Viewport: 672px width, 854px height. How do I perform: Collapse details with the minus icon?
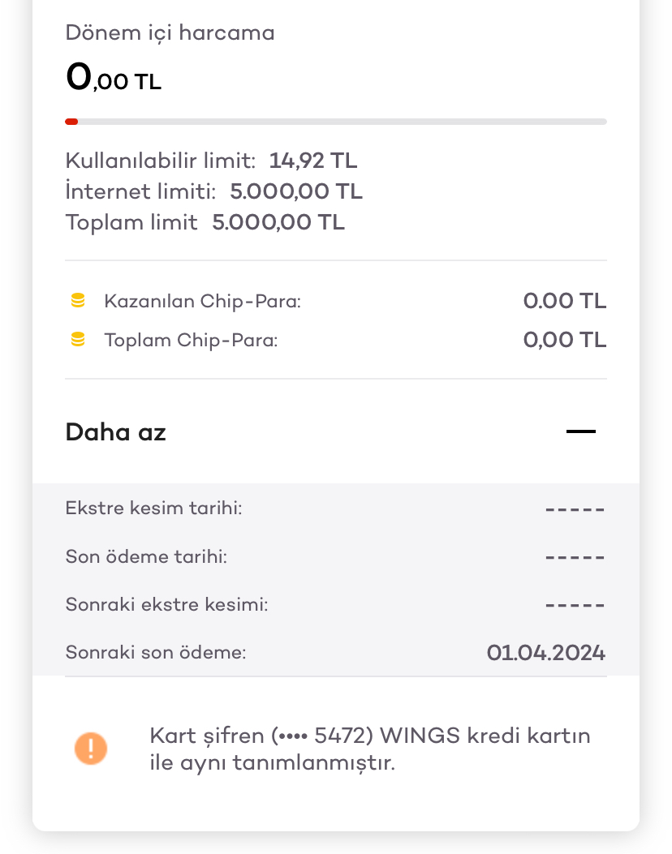click(x=580, y=431)
